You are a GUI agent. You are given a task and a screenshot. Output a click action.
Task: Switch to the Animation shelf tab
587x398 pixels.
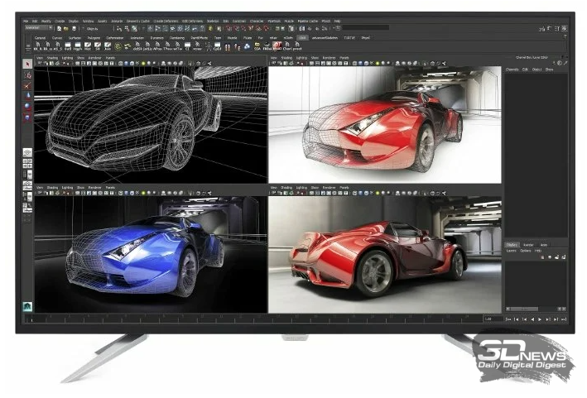pyautogui.click(x=137, y=38)
